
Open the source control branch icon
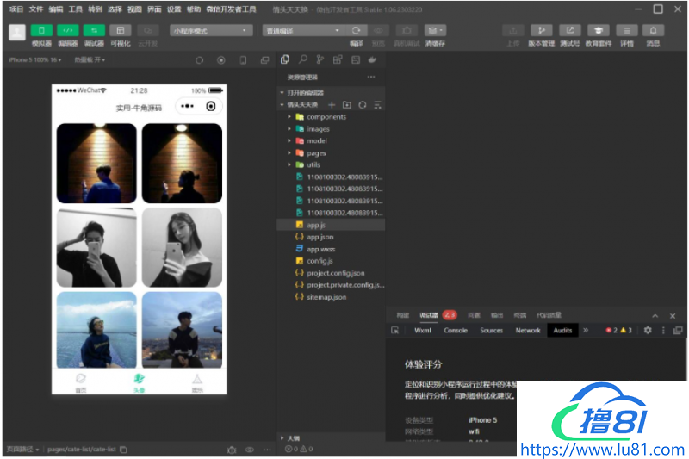[320, 60]
